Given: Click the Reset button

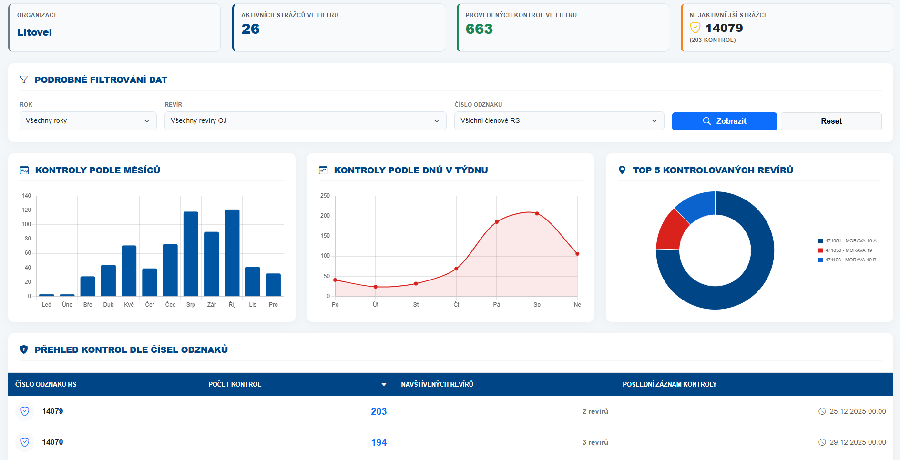Looking at the screenshot, I should coord(831,121).
